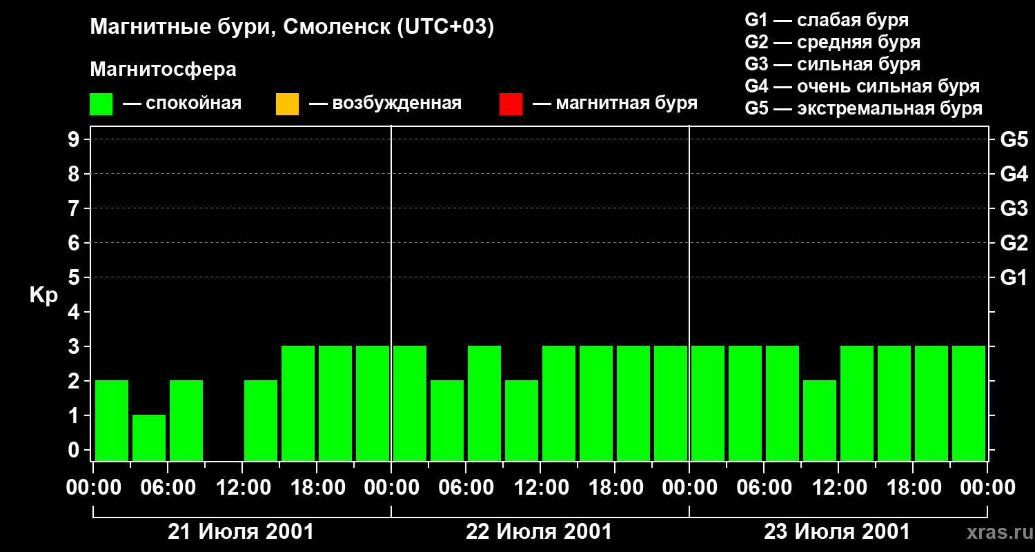Click the 09:00–12:00 bar on 23 Июля
Screen dimensions: 1035x552
pyautogui.click(x=820, y=420)
